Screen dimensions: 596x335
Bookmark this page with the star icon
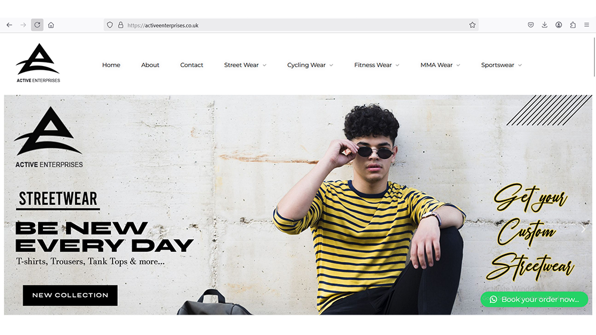[x=472, y=25]
